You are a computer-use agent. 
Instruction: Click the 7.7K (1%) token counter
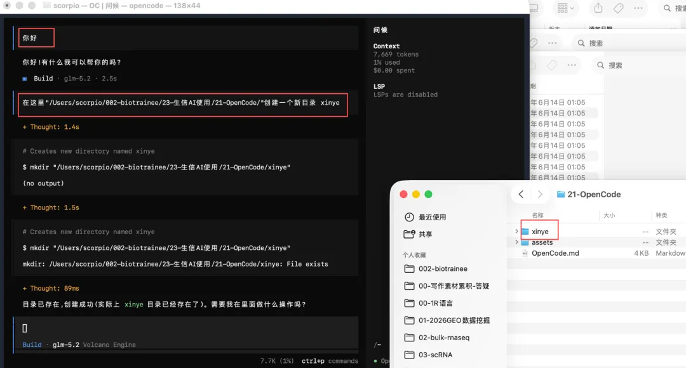tap(277, 361)
